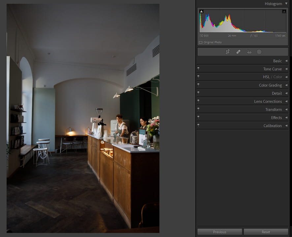The image size is (292, 237).
Task: Open the Basic panel header
Action: click(x=243, y=61)
